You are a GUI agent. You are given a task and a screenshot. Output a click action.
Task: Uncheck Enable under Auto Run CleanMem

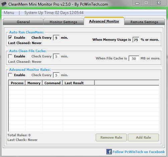[10, 37]
